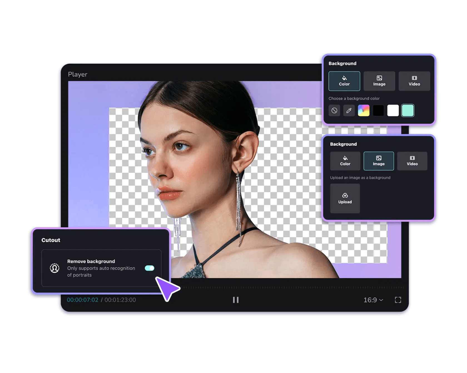
Task: Click the playback timeline tick strip
Action: click(292, 288)
